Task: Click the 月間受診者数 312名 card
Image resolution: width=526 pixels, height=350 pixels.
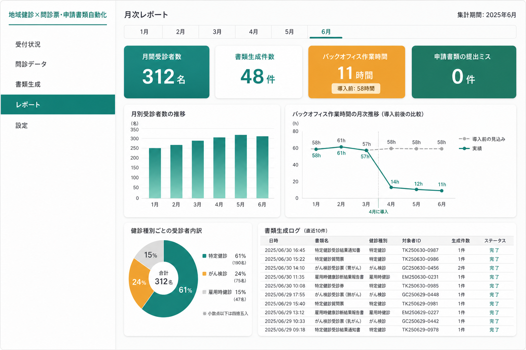Action: [x=167, y=72]
